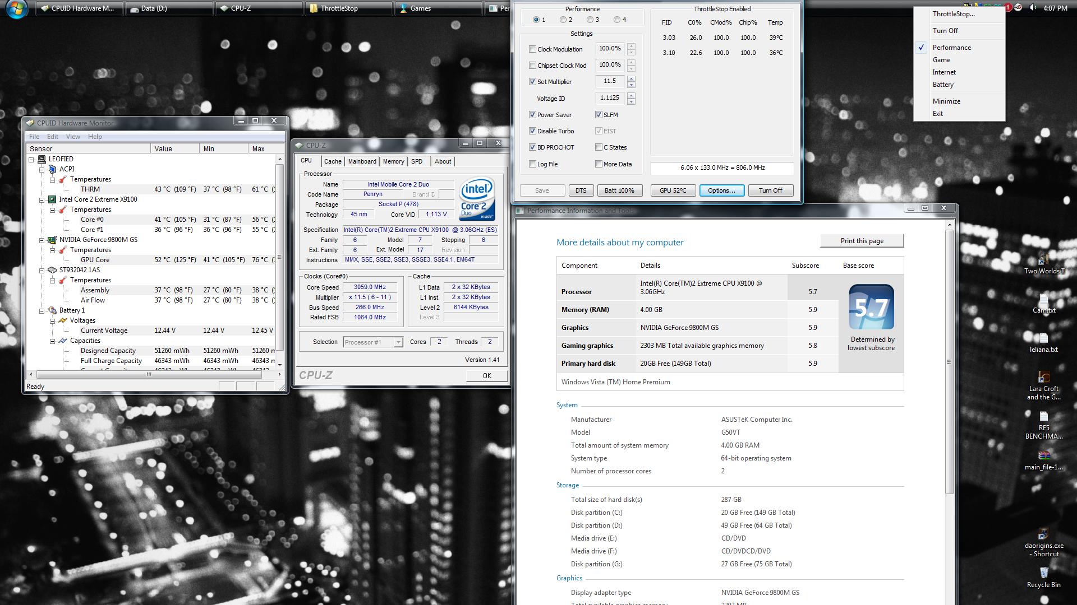This screenshot has width=1077, height=605.
Task: Collapse the Intel Core 2 Extreme X9100 node
Action: 42,199
